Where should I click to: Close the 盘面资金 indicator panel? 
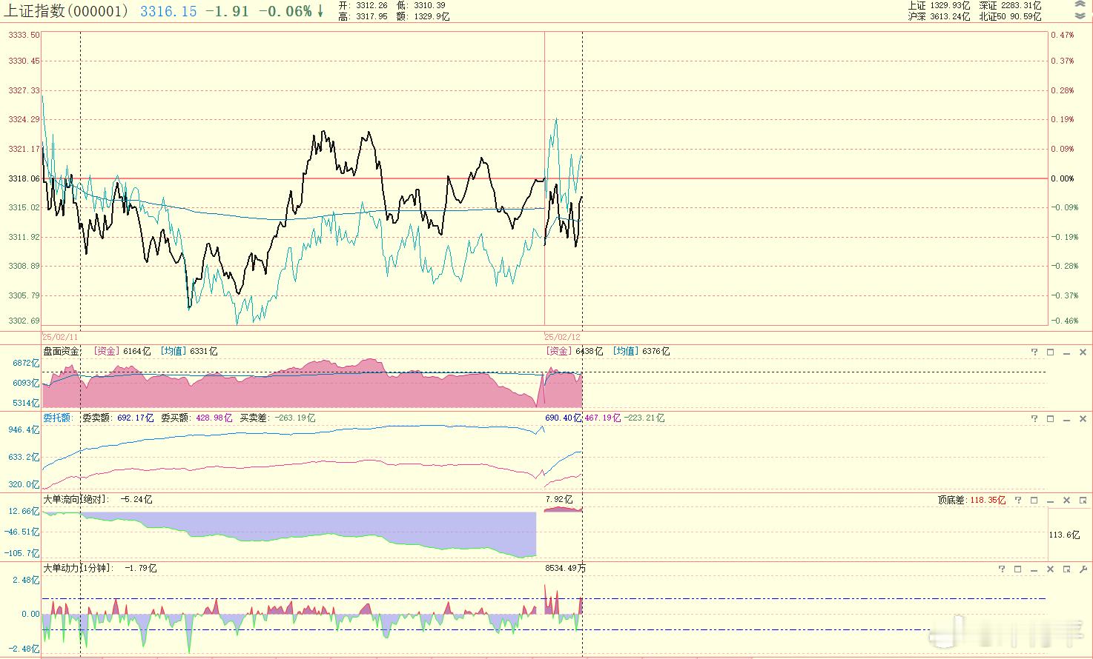pos(1083,352)
